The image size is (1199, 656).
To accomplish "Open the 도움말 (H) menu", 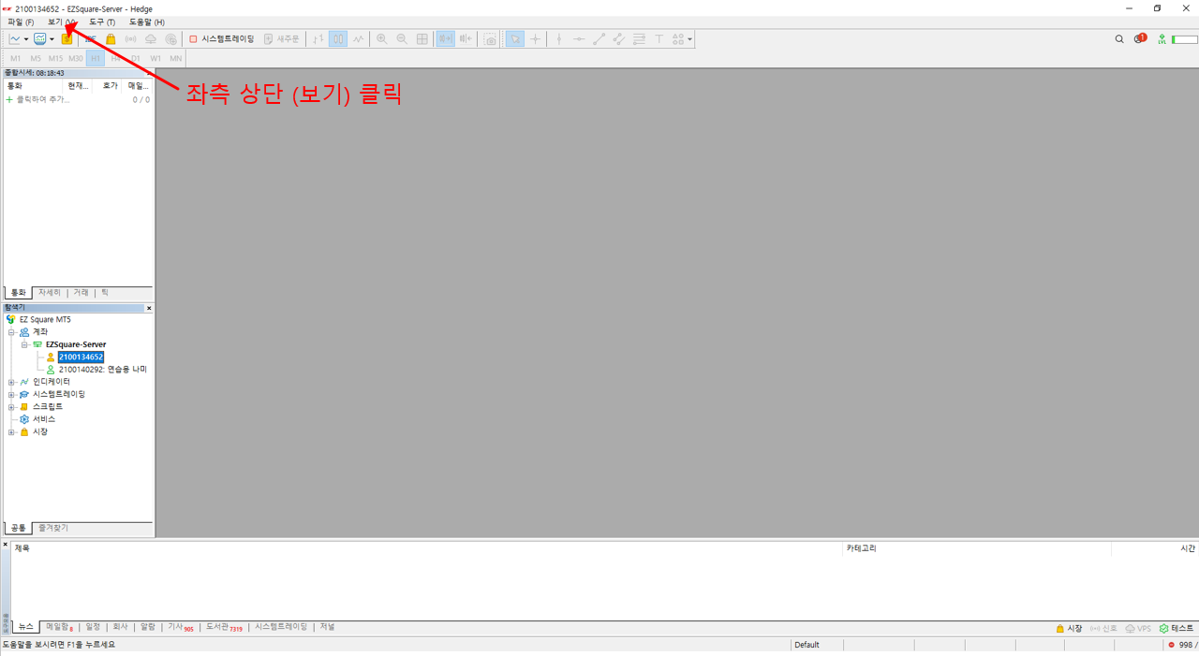I will point(147,22).
